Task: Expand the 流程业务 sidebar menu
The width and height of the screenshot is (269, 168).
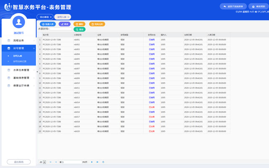Action: point(18,41)
